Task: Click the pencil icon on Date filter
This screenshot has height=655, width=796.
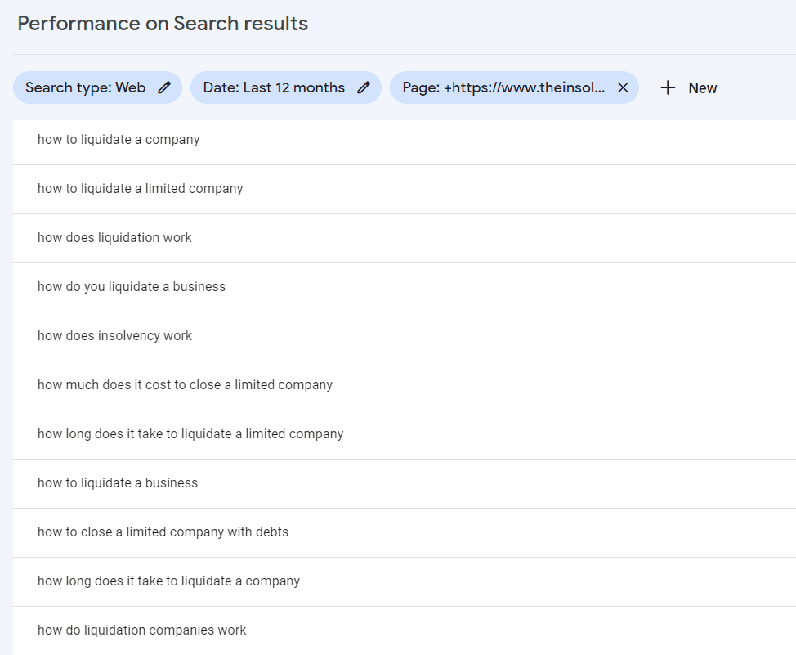Action: pyautogui.click(x=364, y=87)
